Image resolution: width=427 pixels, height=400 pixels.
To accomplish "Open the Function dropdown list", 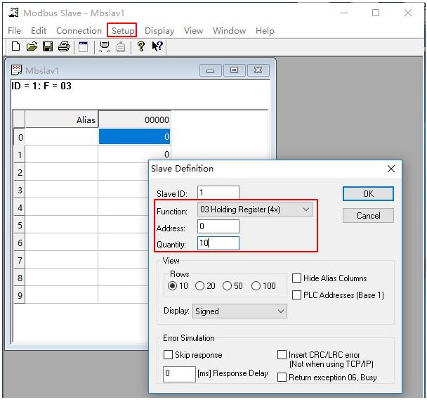I will coord(255,209).
